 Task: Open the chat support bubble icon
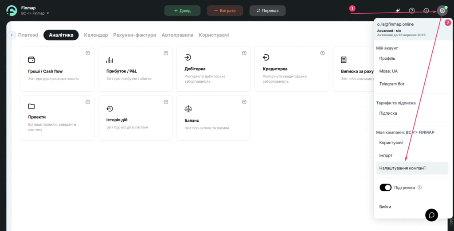click(x=431, y=215)
